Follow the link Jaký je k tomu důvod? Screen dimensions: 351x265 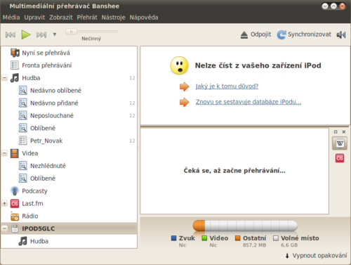tap(227, 86)
